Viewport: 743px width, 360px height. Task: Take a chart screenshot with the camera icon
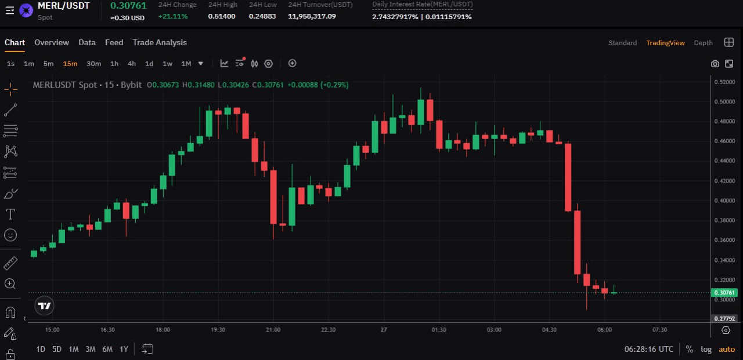coord(715,64)
